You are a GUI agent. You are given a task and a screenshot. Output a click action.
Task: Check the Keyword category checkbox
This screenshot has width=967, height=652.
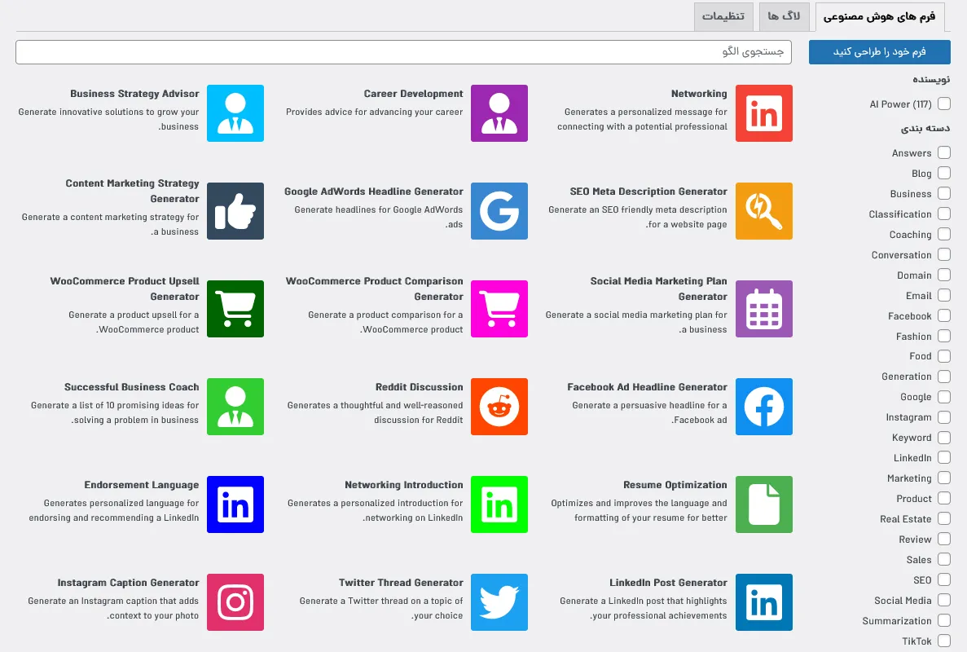(943, 437)
